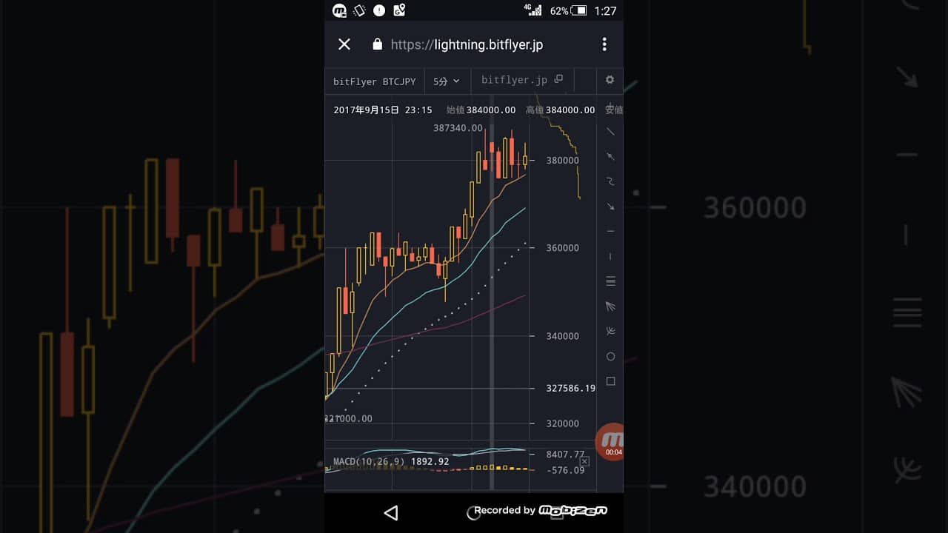Select the three parallel lines drawing tool
The width and height of the screenshot is (948, 533).
click(x=610, y=281)
